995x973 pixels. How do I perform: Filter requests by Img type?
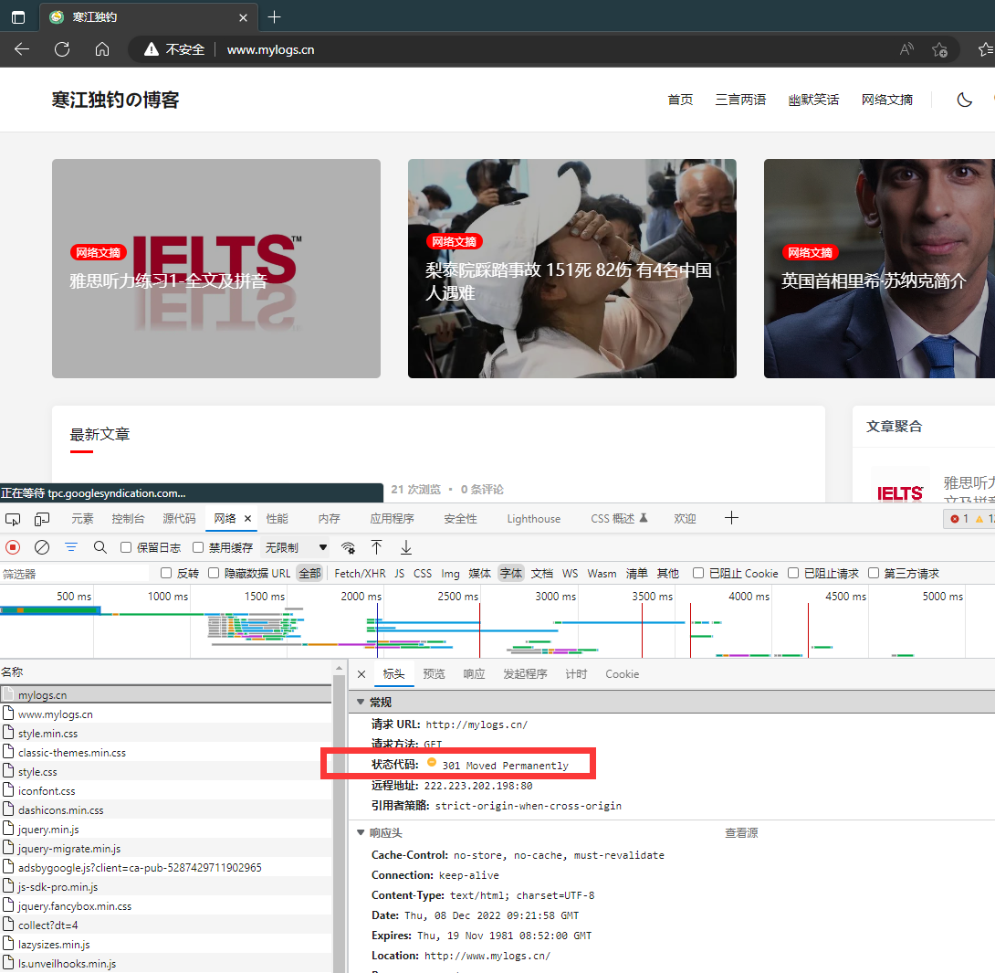451,574
